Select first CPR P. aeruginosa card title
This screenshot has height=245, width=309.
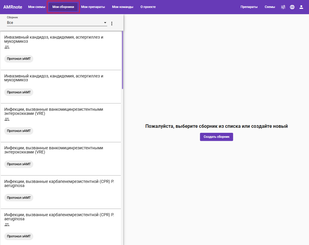coord(59,183)
